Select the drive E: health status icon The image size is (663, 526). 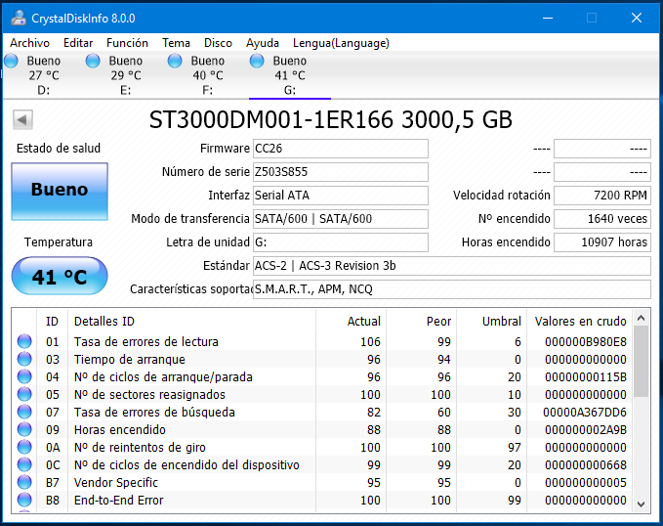[93, 61]
